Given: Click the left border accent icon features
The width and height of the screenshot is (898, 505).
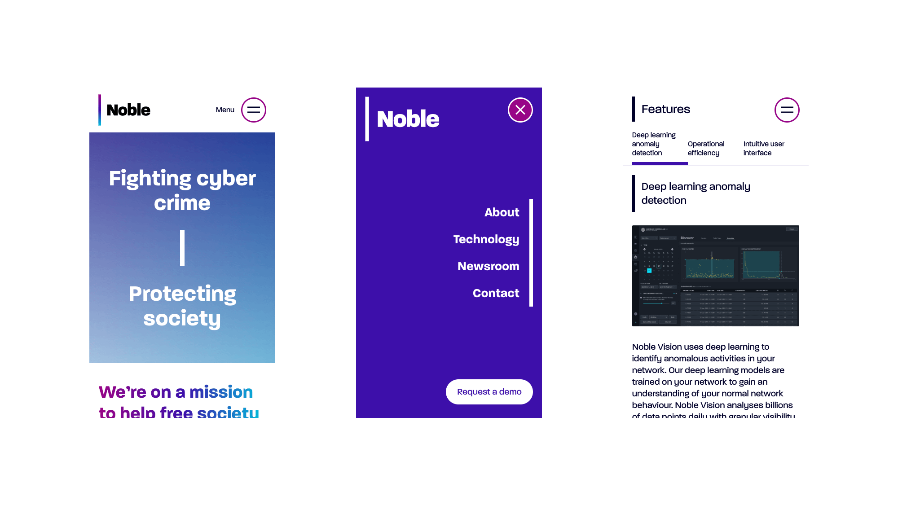Looking at the screenshot, I should pyautogui.click(x=634, y=109).
